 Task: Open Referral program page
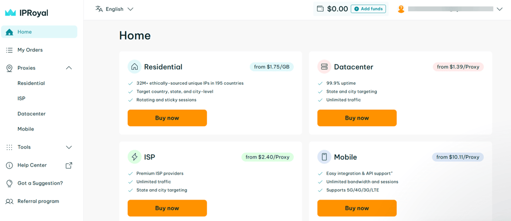[39, 202]
